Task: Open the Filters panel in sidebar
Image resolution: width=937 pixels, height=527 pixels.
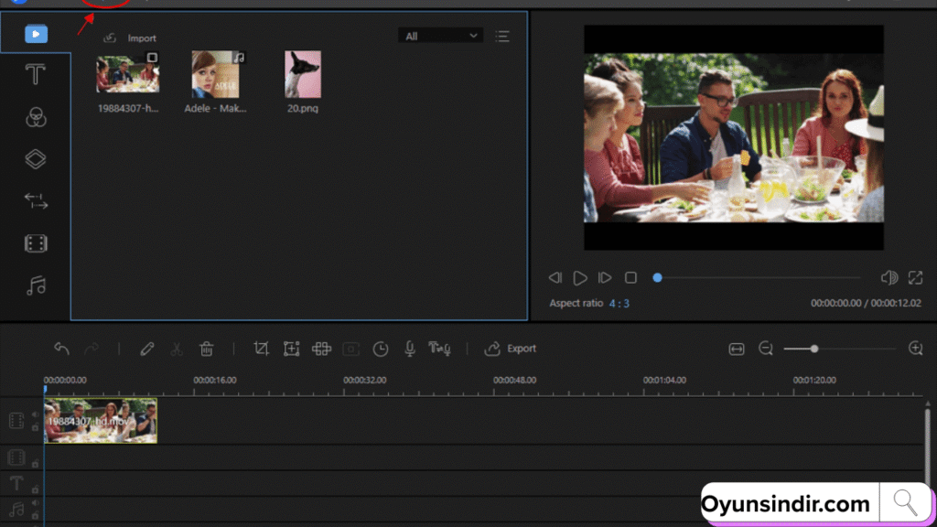Action: tap(36, 117)
